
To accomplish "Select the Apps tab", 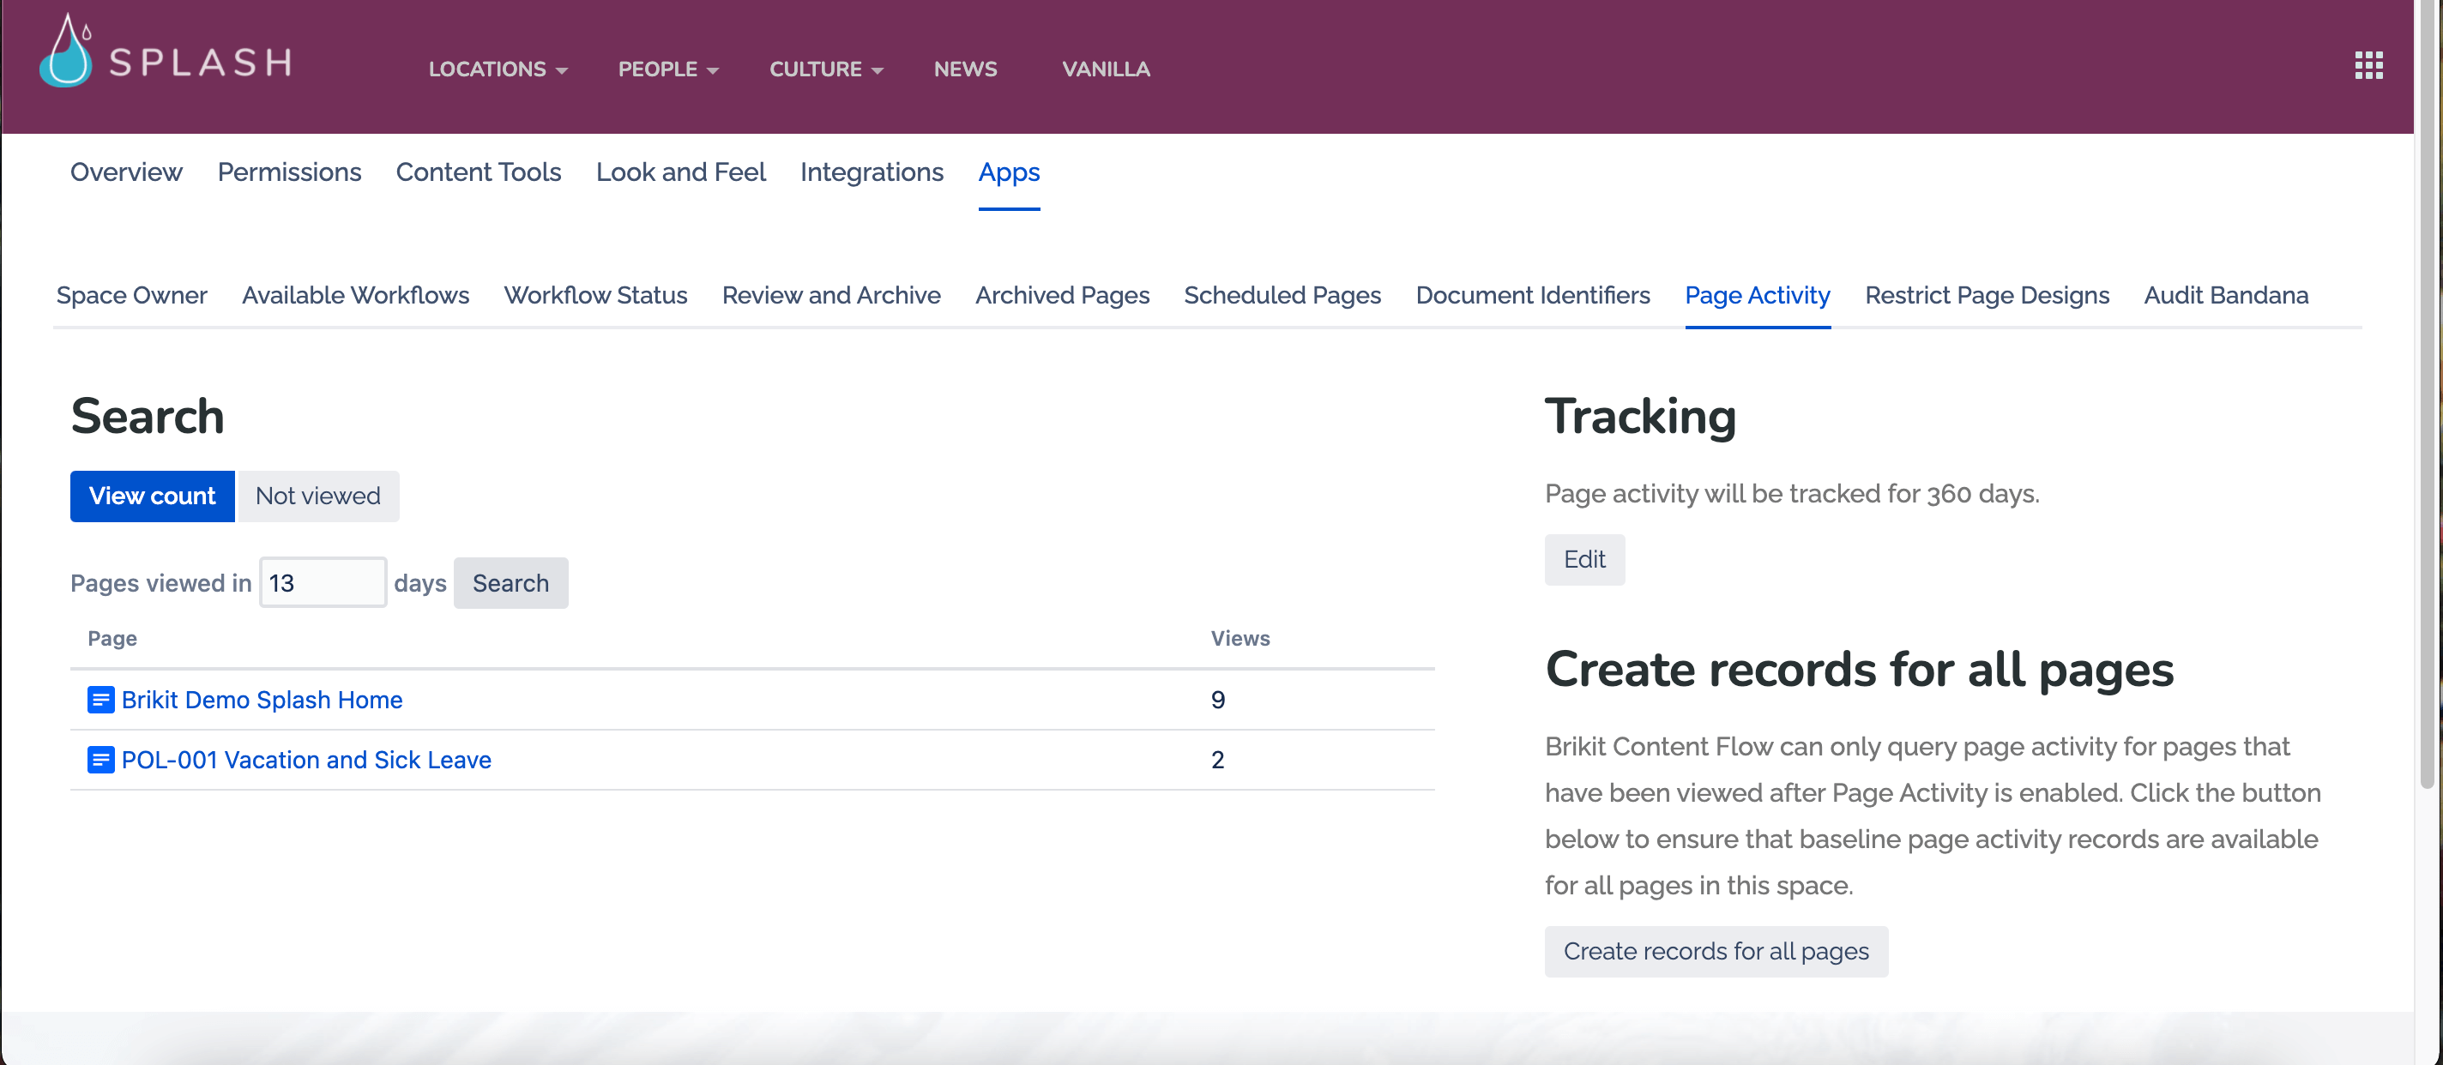I will (x=1009, y=171).
